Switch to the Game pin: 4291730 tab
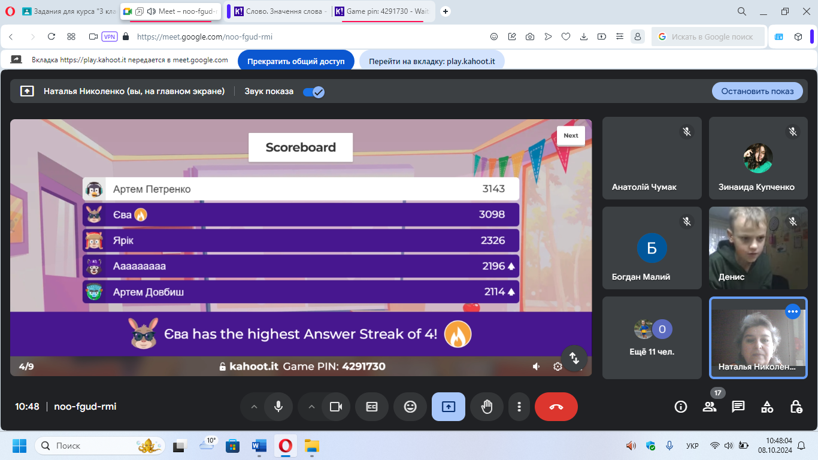This screenshot has width=818, height=460. tap(383, 11)
